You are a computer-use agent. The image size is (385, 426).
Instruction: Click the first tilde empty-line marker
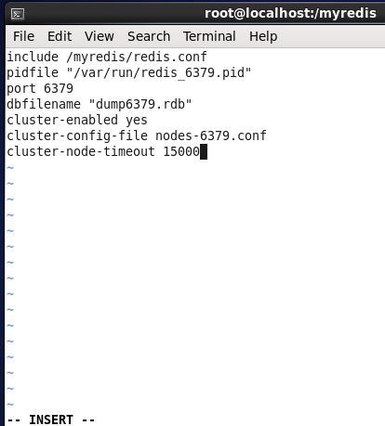pos(10,168)
